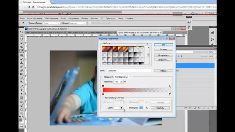This screenshot has height=132, width=235.
Task: Click the enabled Удалить button beside Позиция
Action: click(x=160, y=108)
